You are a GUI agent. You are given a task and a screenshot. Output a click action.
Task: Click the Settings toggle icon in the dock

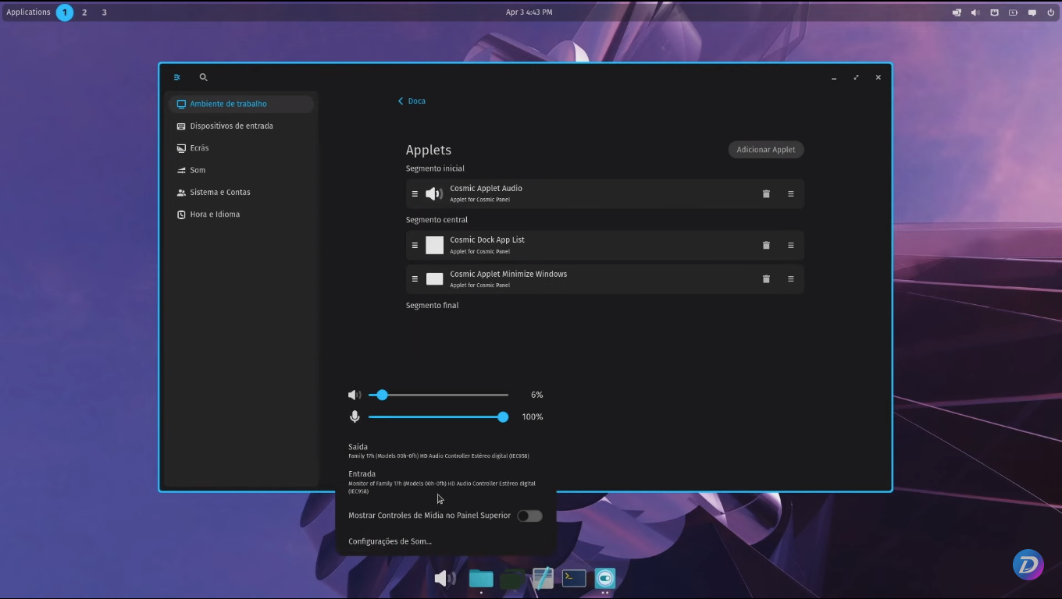(x=605, y=578)
